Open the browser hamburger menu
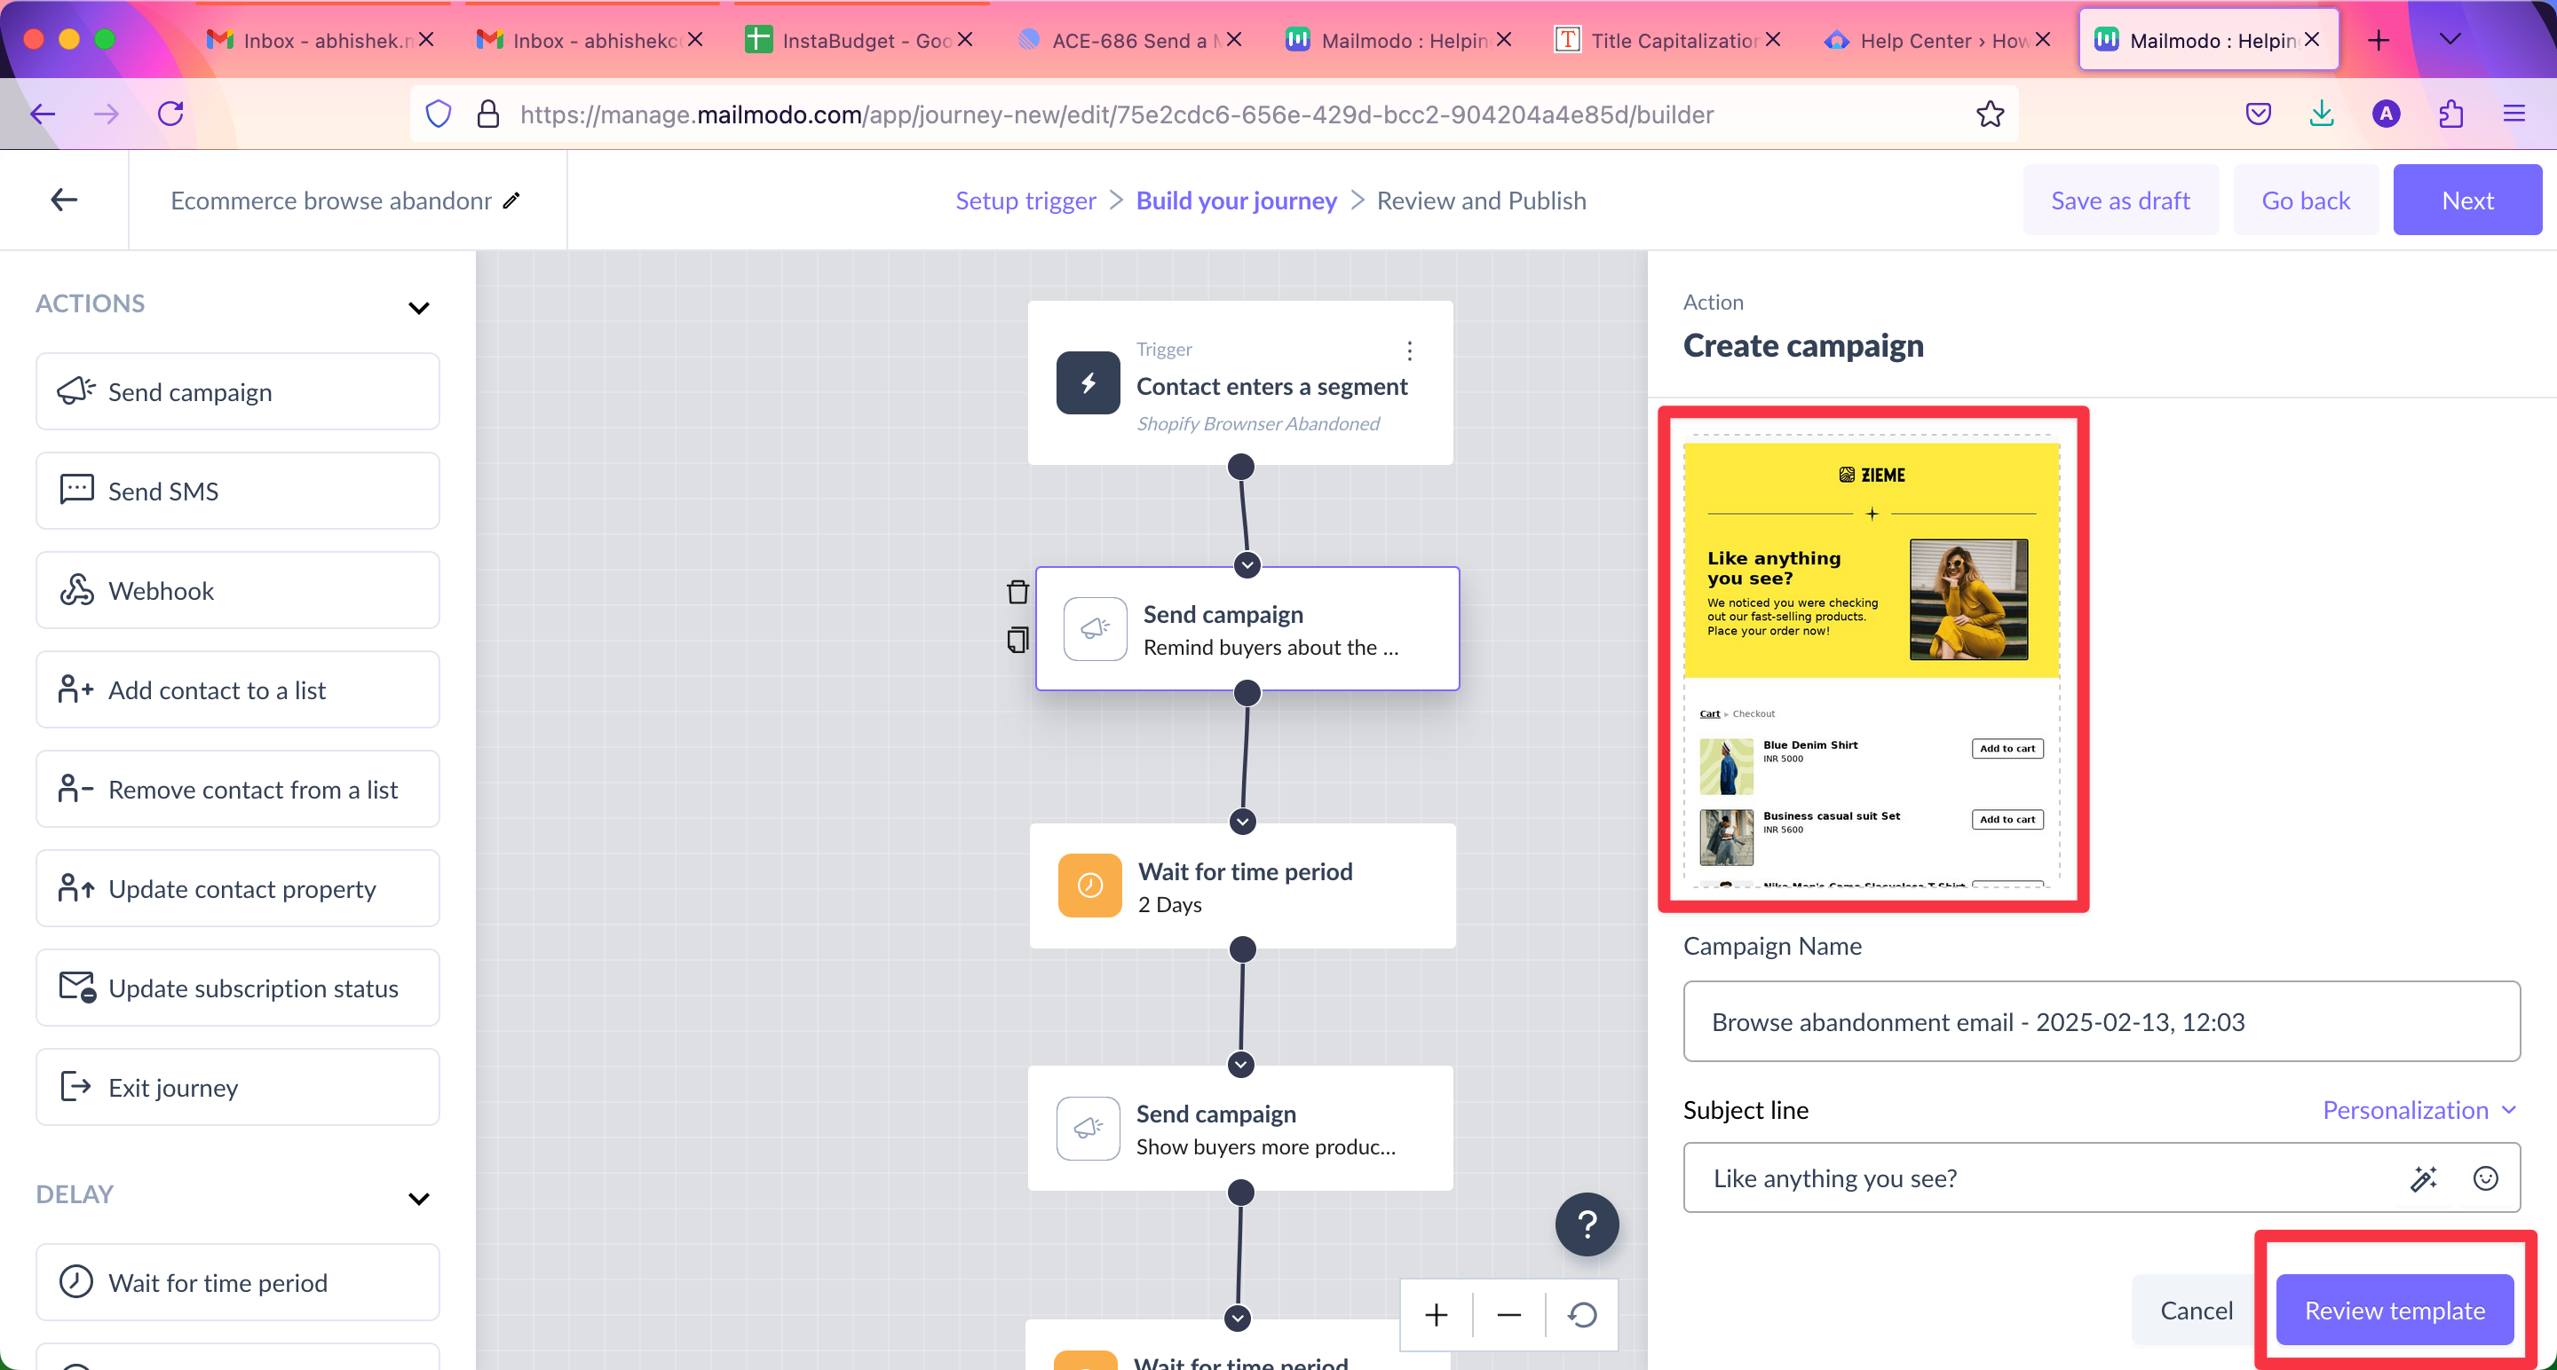The height and width of the screenshot is (1370, 2557). tap(2513, 114)
